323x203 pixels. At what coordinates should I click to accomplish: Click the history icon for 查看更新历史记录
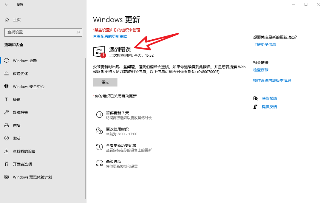point(100,147)
